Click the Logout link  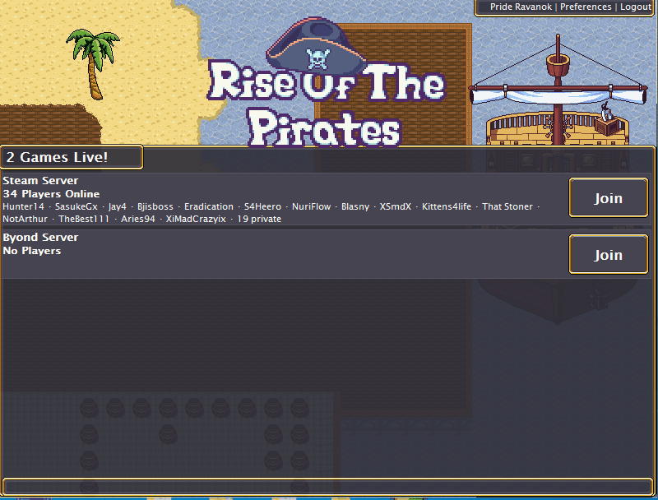pos(635,7)
